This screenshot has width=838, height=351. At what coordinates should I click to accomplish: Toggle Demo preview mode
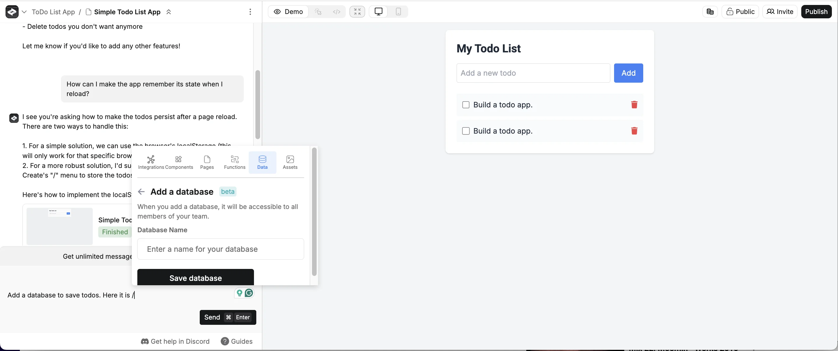288,12
